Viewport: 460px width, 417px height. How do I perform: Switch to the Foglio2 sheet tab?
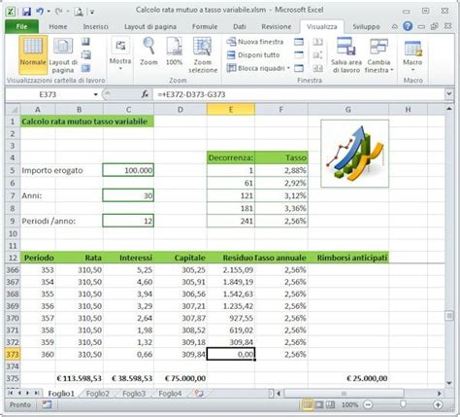click(97, 394)
